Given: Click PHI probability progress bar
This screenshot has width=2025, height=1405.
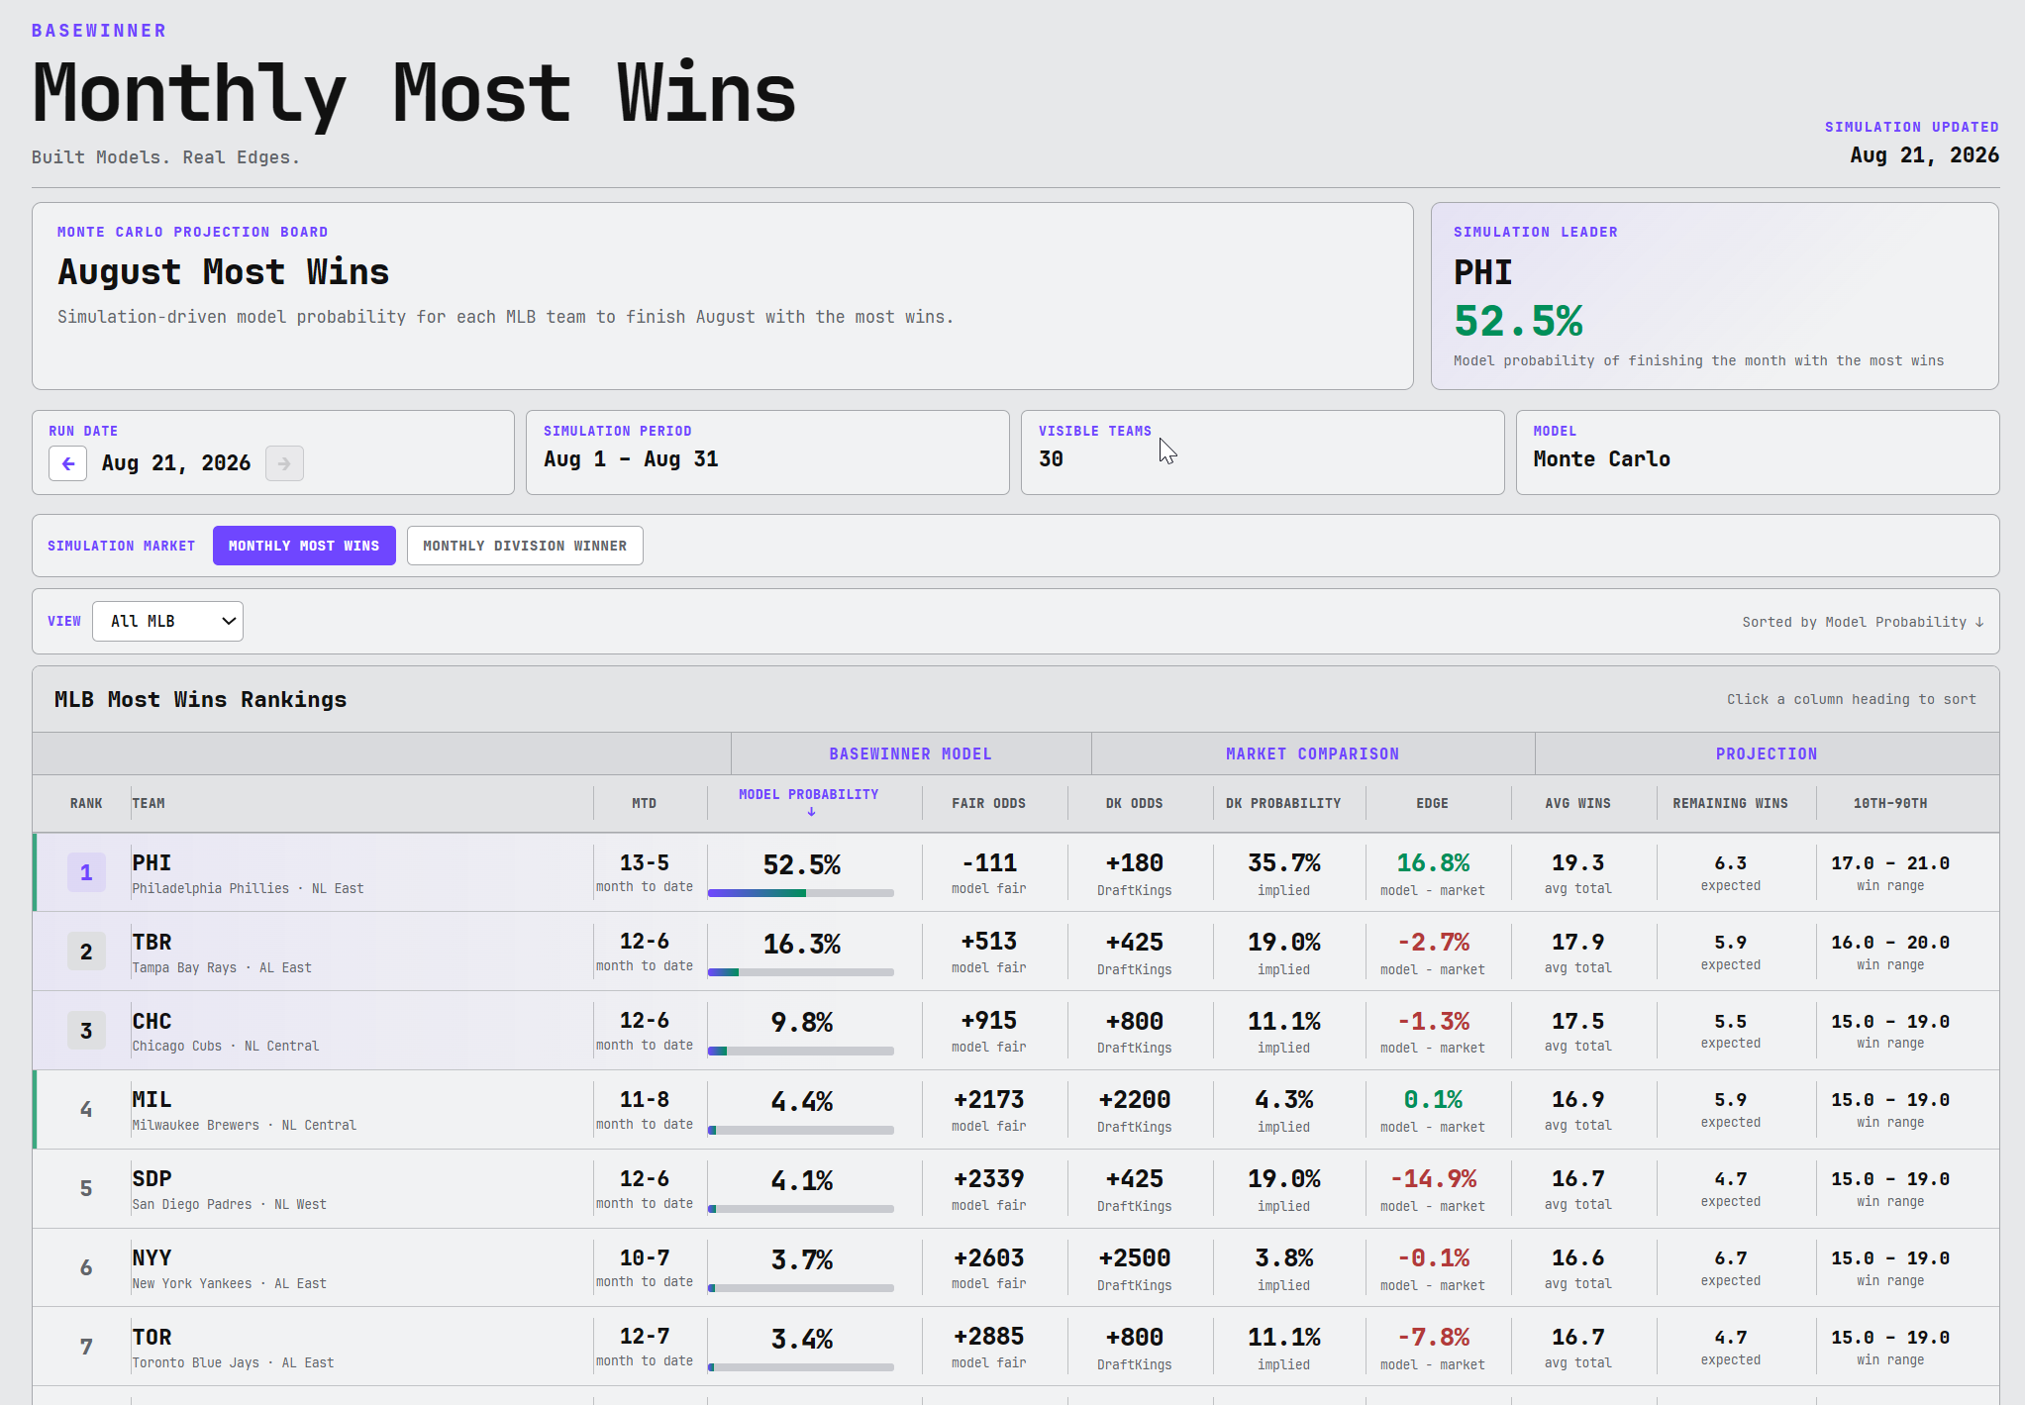Looking at the screenshot, I should pos(801,893).
